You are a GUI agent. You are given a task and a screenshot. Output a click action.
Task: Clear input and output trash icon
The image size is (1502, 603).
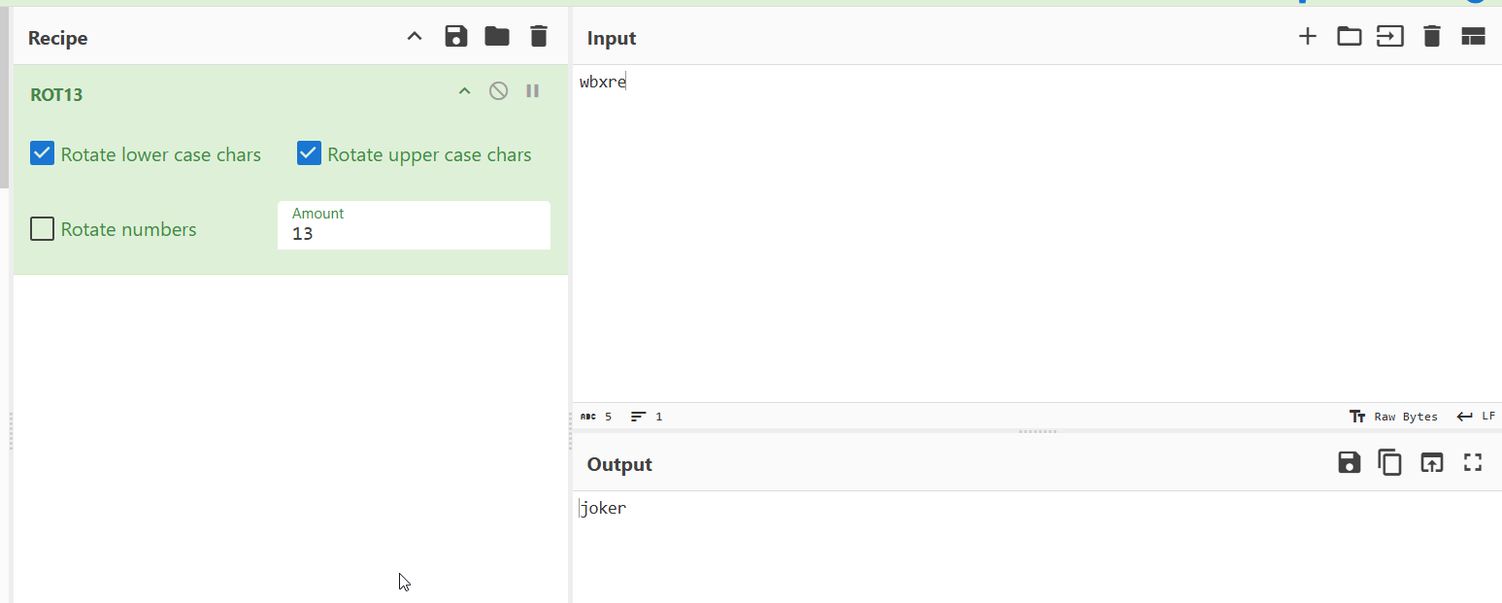[x=1431, y=37]
